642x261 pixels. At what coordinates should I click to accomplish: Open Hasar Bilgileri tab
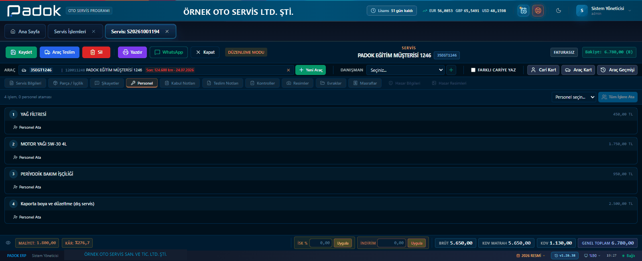[x=404, y=83]
